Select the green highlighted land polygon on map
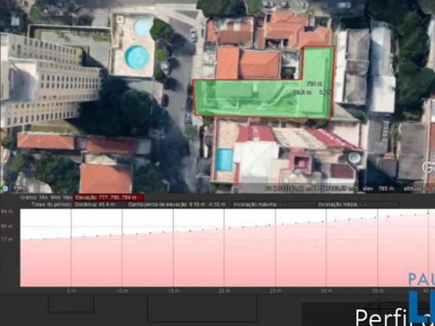Viewport: 435px width, 326px height. click(264, 98)
